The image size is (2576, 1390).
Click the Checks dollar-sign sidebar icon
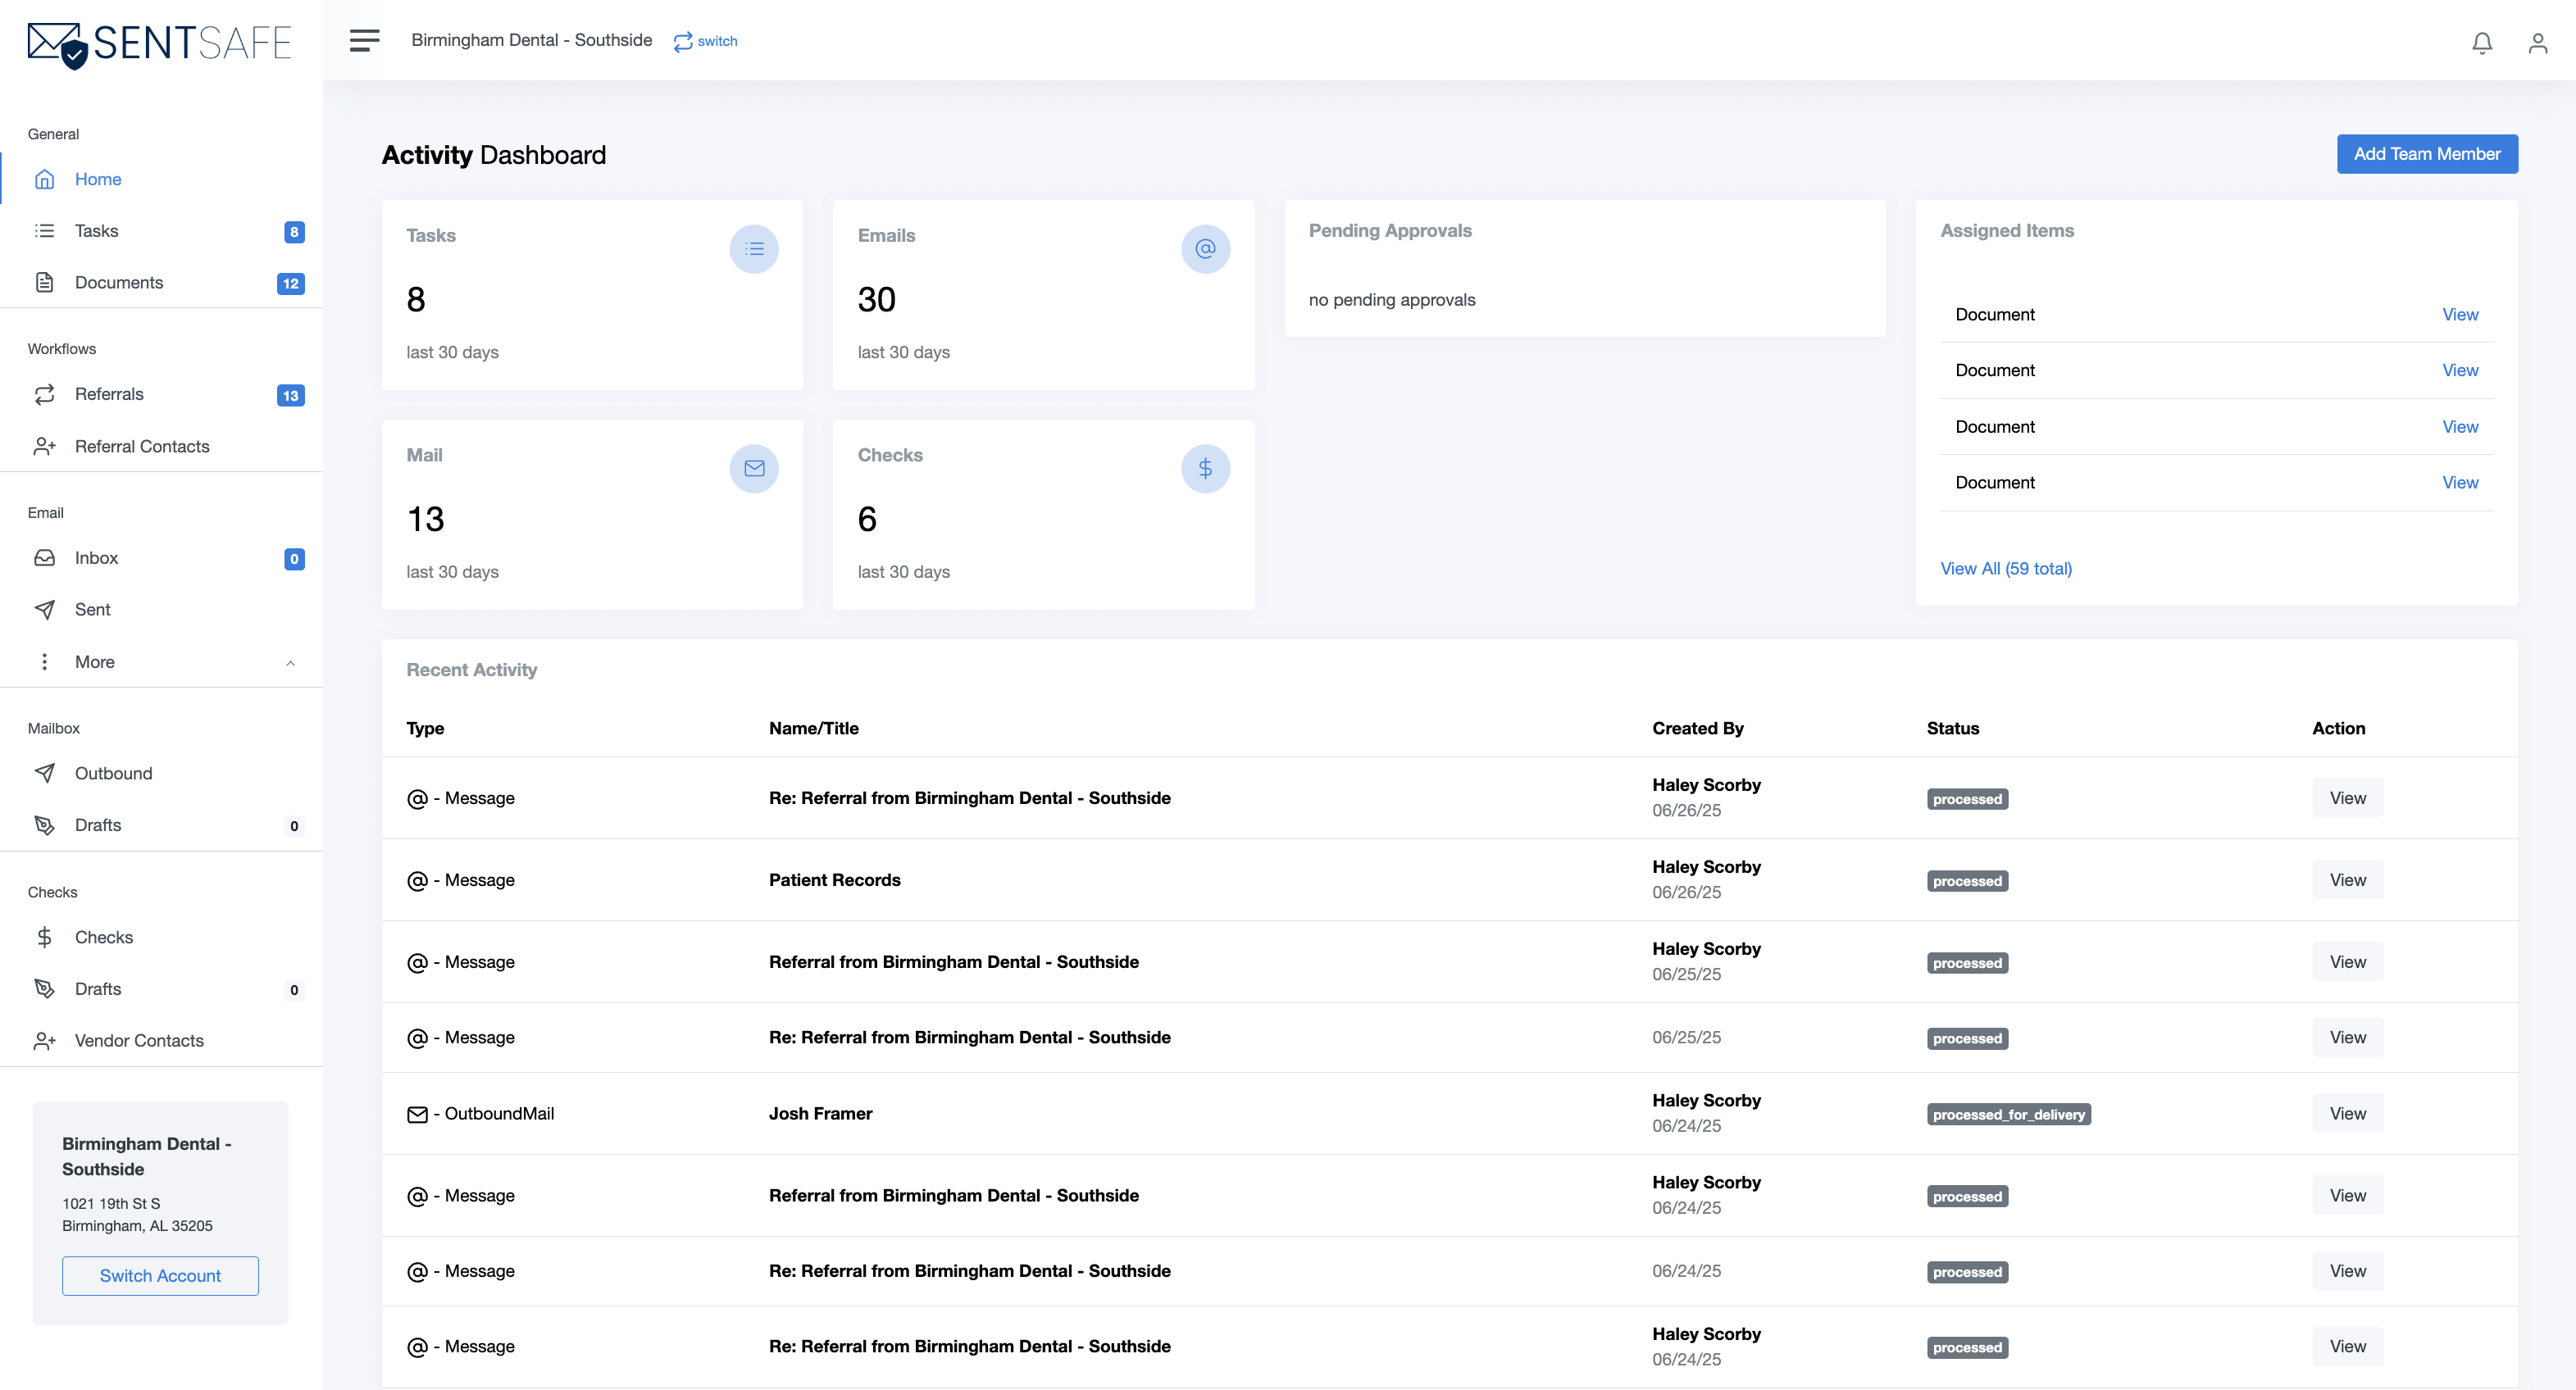pos(44,937)
